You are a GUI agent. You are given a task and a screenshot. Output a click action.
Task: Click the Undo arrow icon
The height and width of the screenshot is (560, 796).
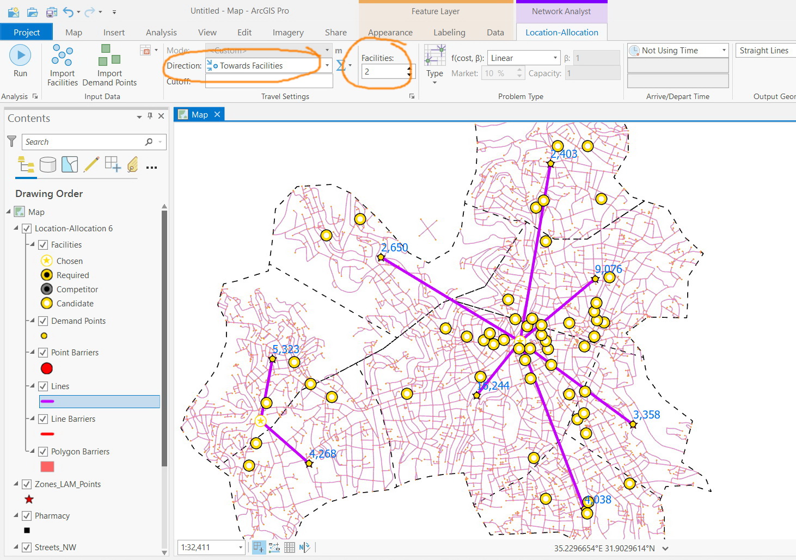pos(68,11)
